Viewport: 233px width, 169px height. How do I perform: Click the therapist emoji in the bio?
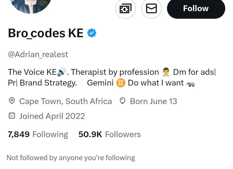166,72
